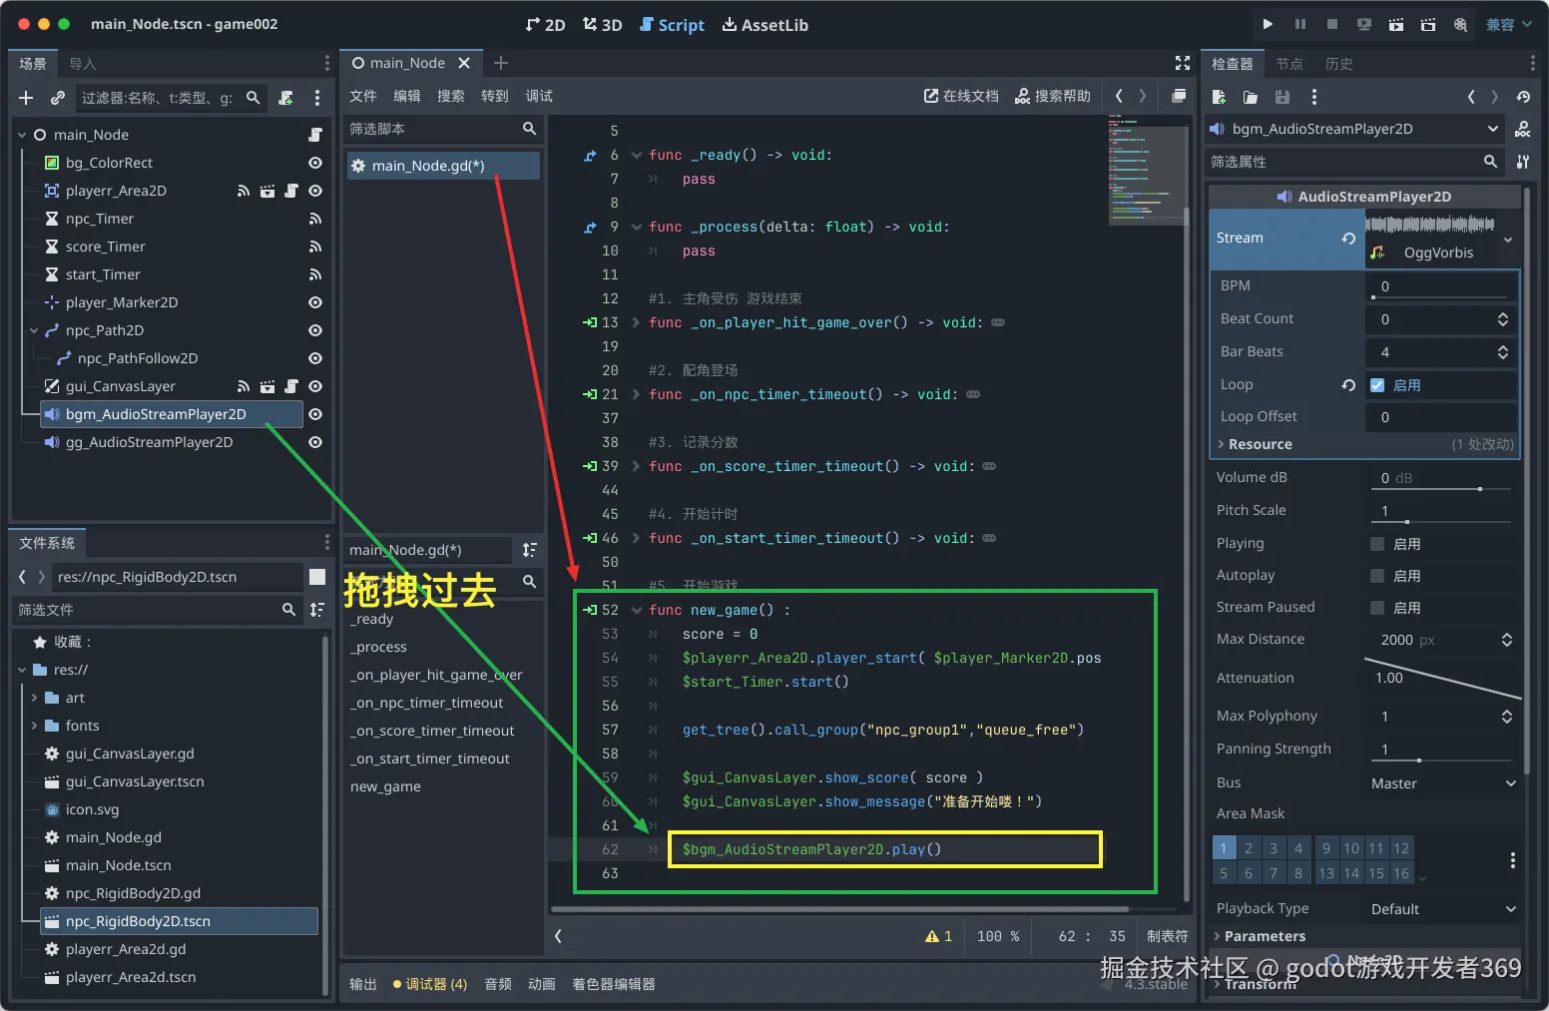
Task: Click the 搜索帮助 button
Action: (1053, 96)
